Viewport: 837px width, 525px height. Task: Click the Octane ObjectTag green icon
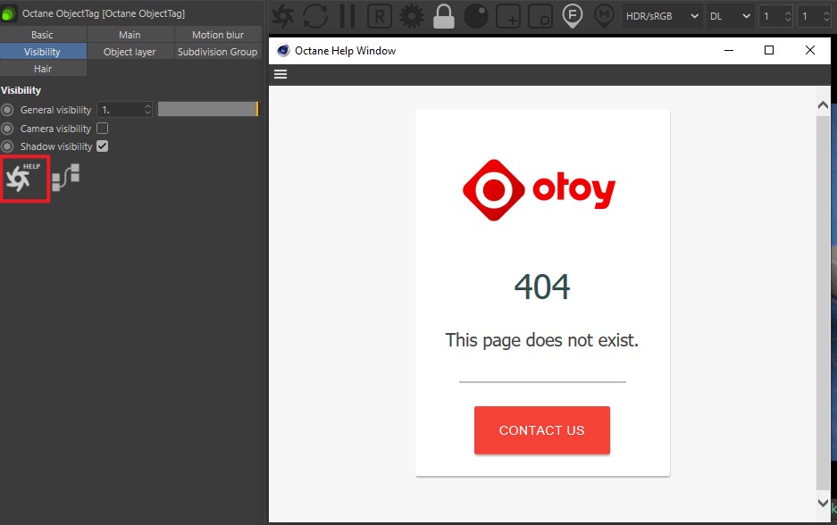point(8,13)
